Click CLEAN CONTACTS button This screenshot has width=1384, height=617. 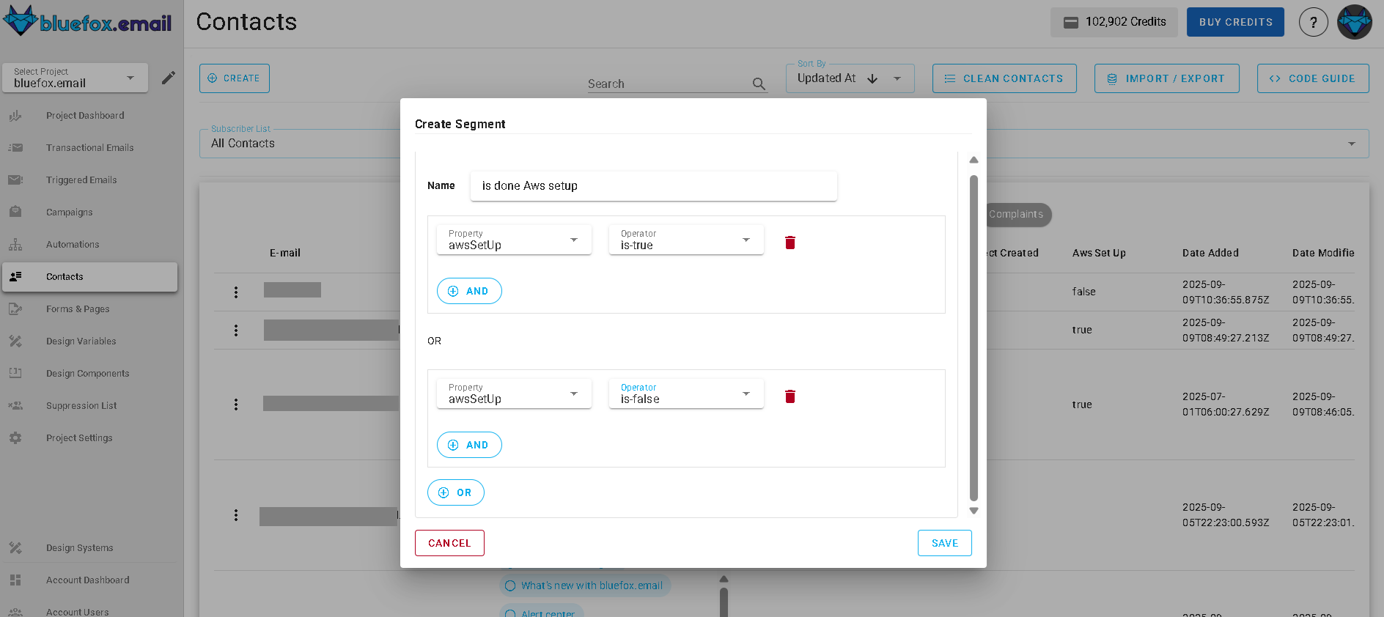pyautogui.click(x=1004, y=78)
